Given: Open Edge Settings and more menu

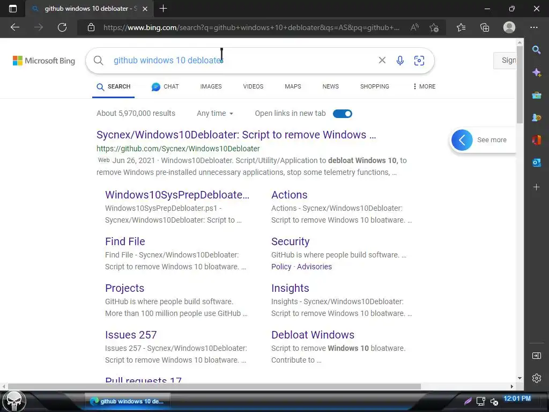Looking at the screenshot, I should 534,27.
